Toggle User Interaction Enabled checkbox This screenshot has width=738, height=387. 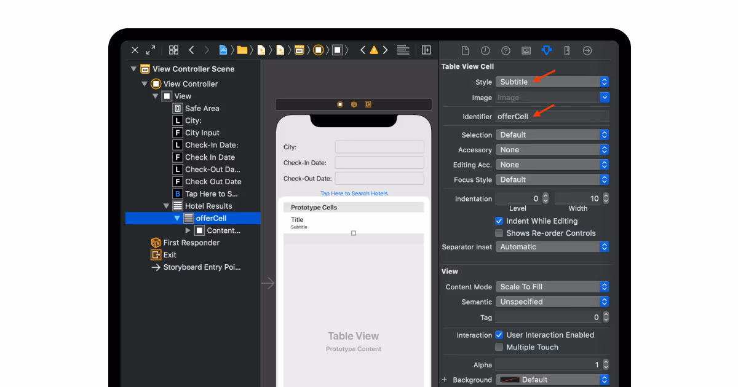point(499,335)
